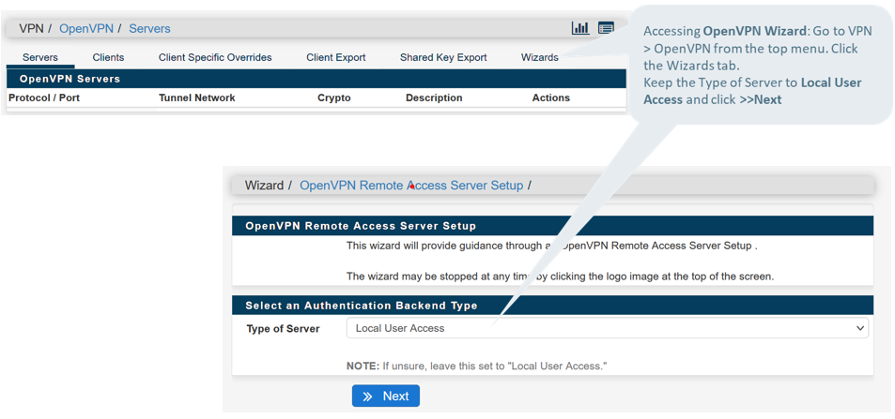Follow the OpenVPN breadcrumb link

(86, 29)
